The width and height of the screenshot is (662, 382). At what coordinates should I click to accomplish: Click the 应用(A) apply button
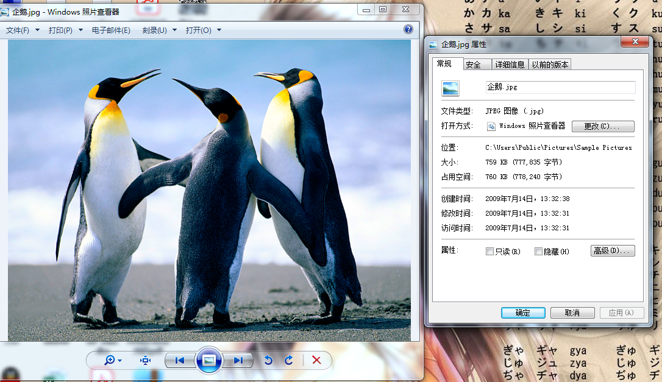coord(622,313)
